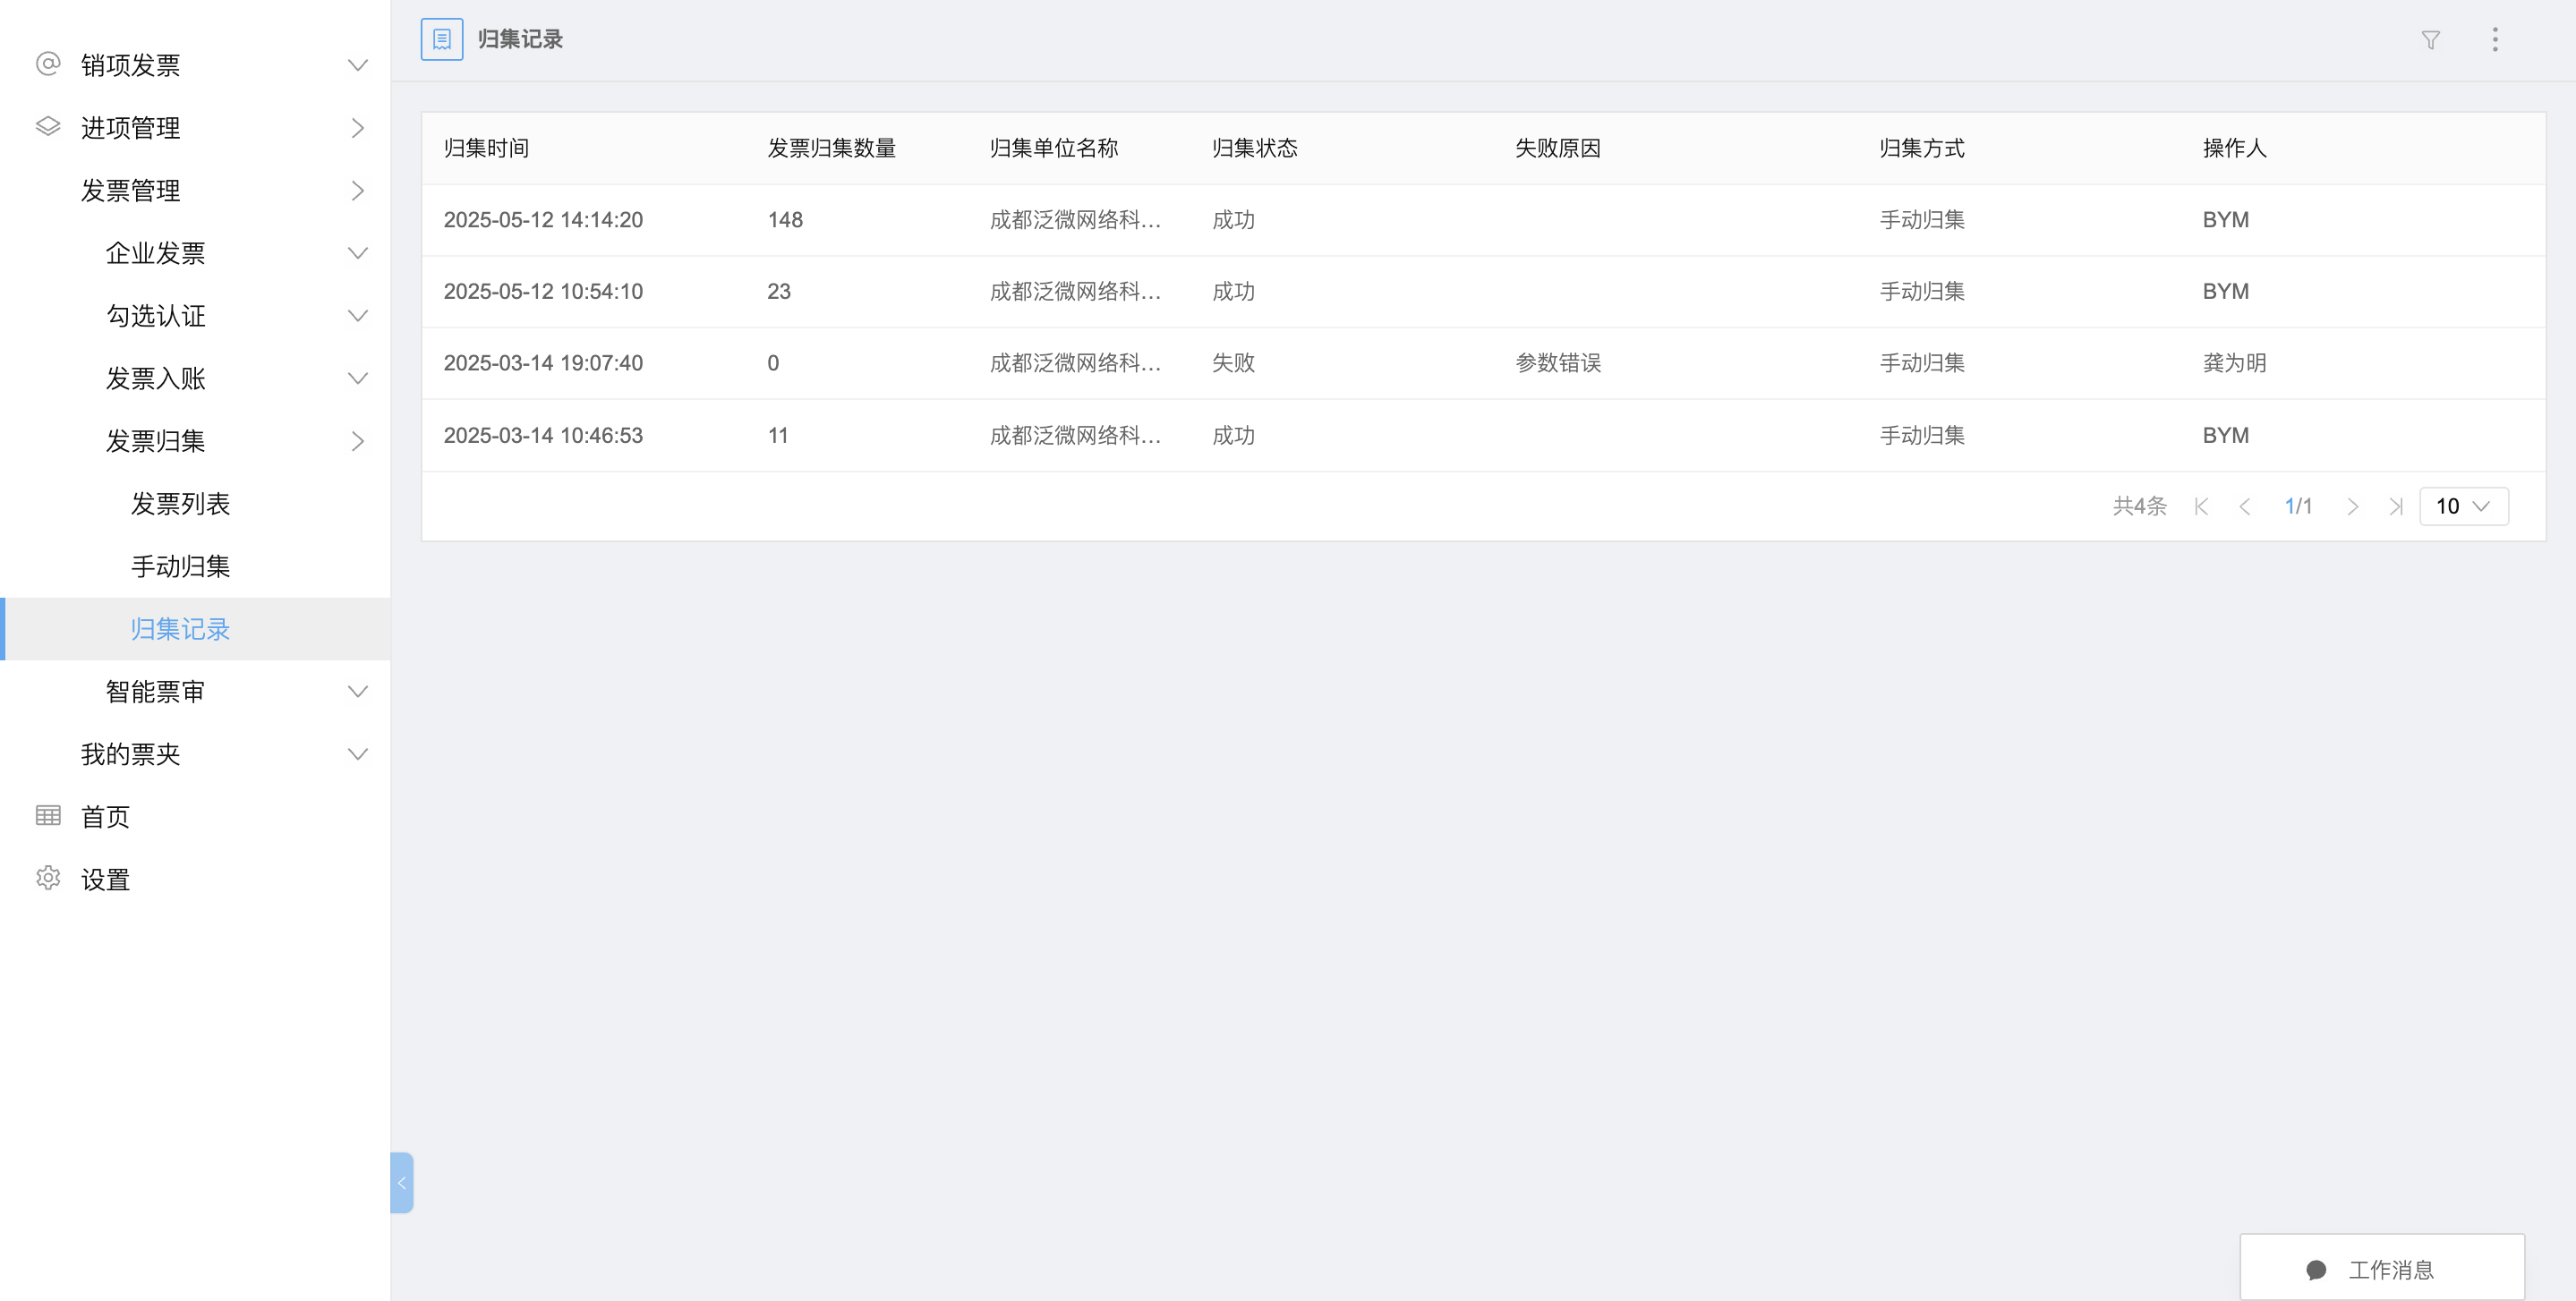
Task: Collapse the sidebar with the blue handle
Action: tap(402, 1182)
